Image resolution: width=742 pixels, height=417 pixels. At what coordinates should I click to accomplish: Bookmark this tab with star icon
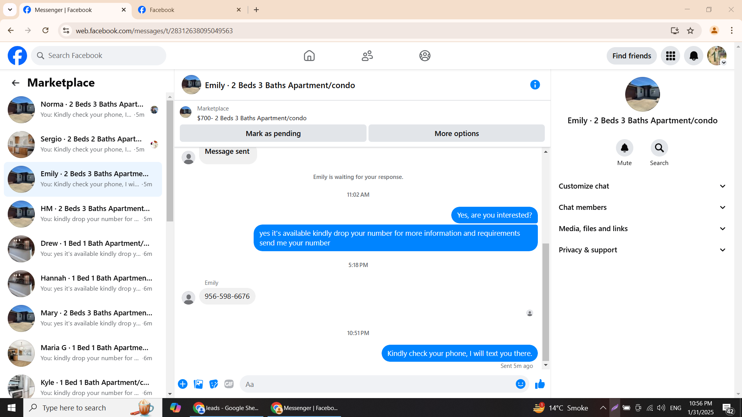coord(691,31)
